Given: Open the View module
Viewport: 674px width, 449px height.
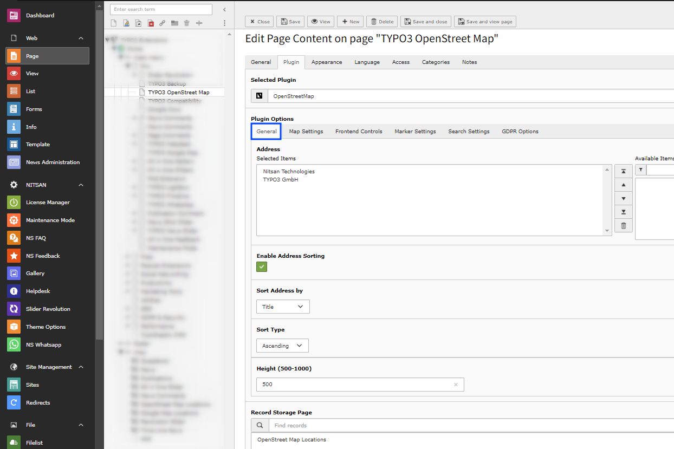Looking at the screenshot, I should [48, 73].
